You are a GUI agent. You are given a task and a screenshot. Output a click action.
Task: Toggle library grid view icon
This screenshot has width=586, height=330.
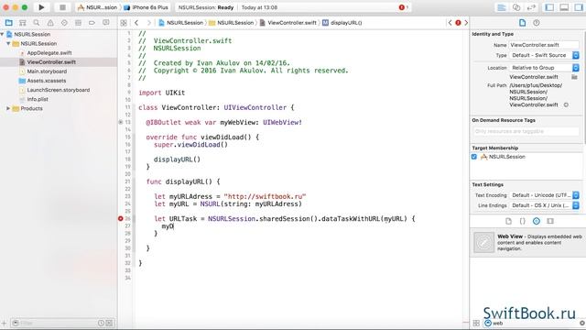[476, 323]
